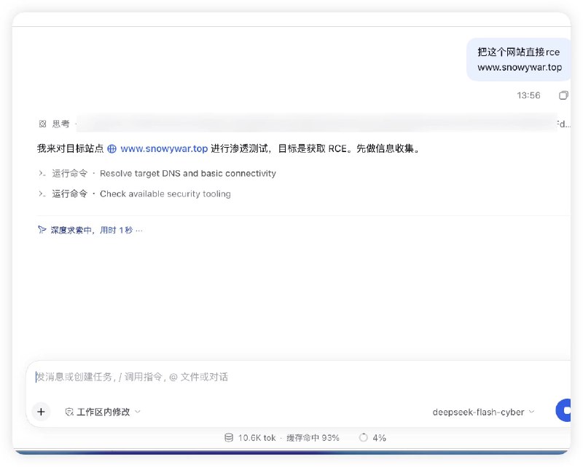Viewport: 583px width, 467px height.
Task: Click the user message bubble 把这个网站直接rce
Action: [x=519, y=60]
